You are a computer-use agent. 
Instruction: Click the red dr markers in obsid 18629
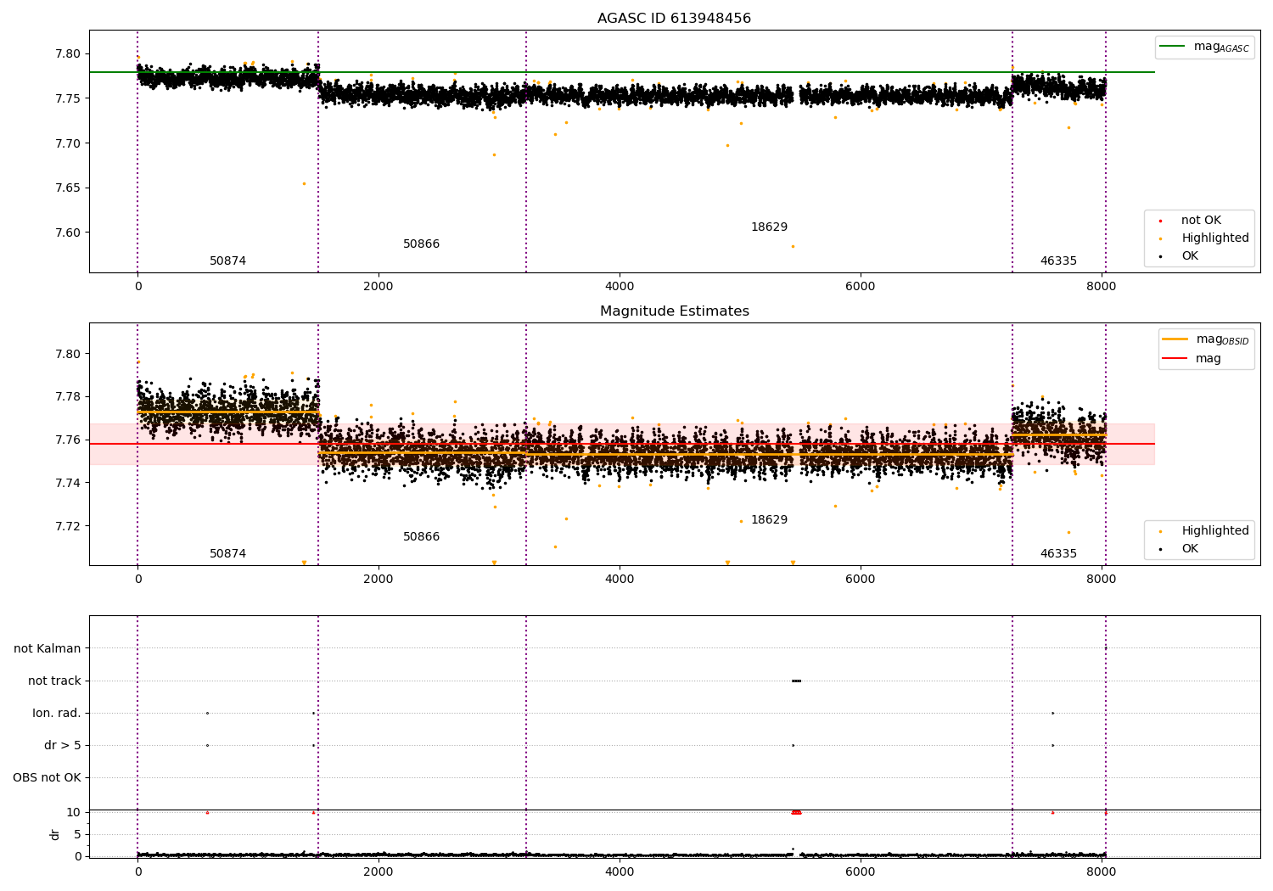pos(796,812)
